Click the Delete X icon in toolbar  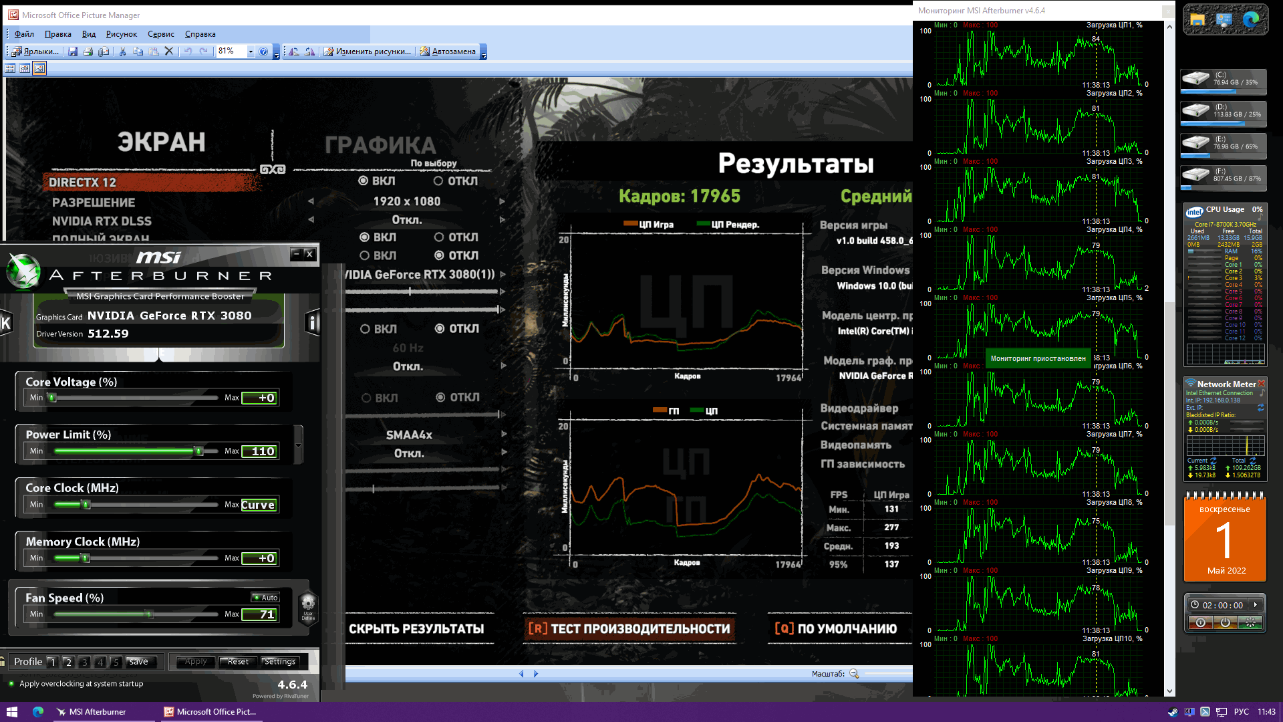coord(169,51)
